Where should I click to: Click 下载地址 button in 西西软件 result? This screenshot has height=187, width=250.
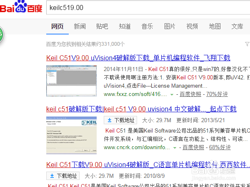63,176
